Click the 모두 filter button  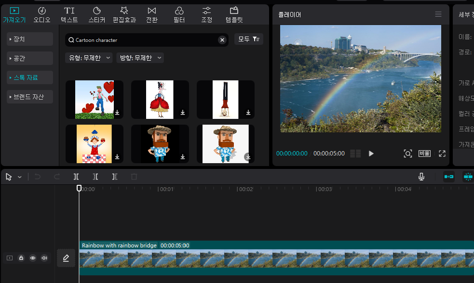click(x=248, y=39)
